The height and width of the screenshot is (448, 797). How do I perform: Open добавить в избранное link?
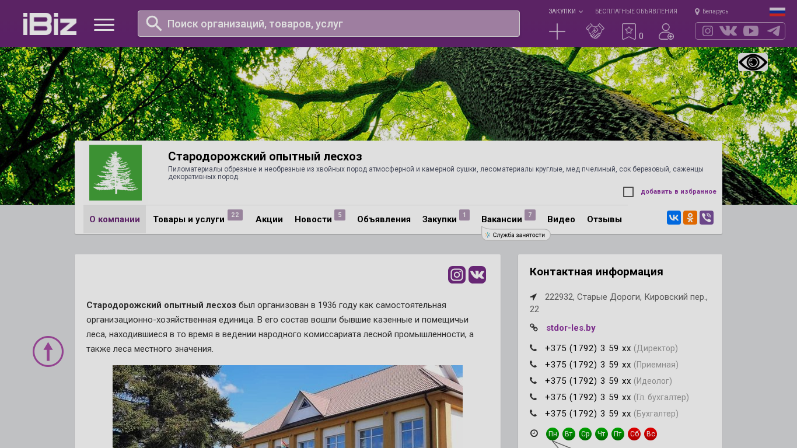(x=679, y=191)
